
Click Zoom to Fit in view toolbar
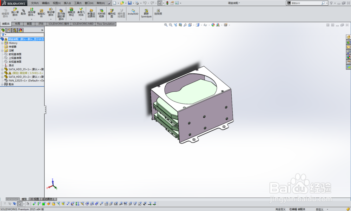[166, 25]
